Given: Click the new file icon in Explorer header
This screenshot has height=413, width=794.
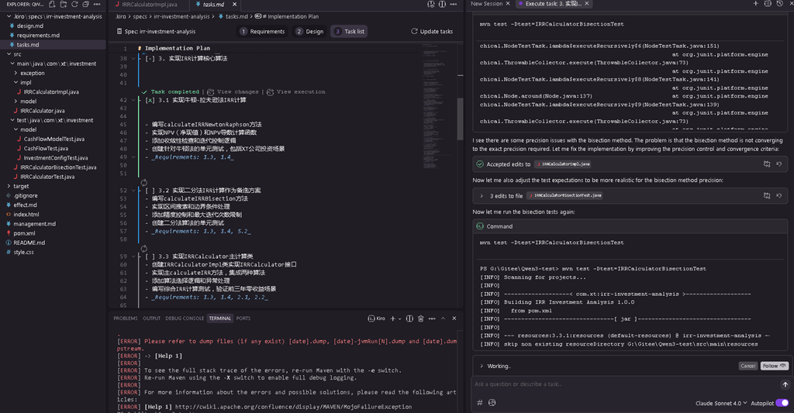Looking at the screenshot, I should [x=52, y=4].
